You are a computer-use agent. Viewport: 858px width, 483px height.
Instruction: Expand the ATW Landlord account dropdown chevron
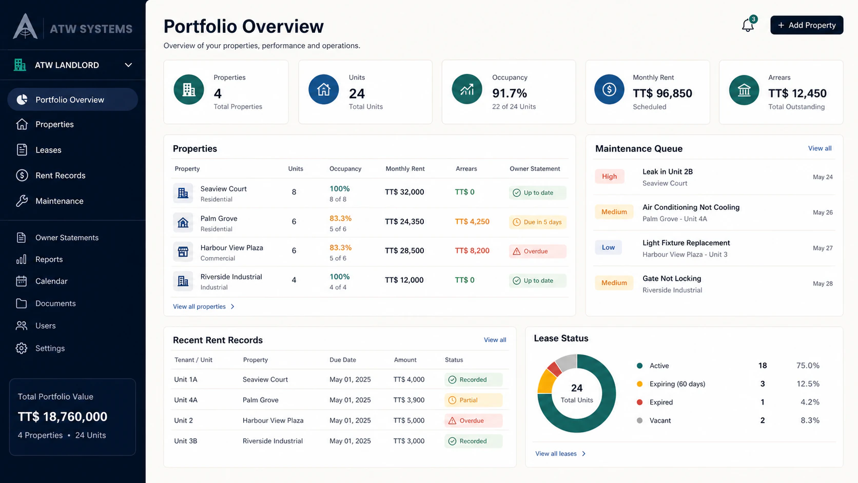coord(128,65)
